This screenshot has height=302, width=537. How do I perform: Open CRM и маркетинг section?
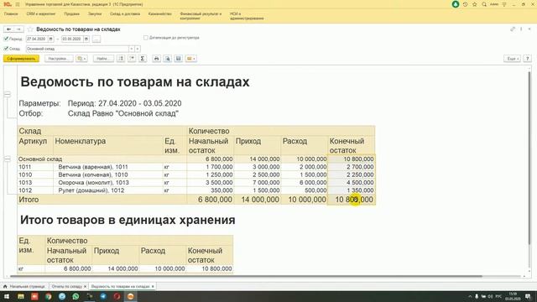[41, 14]
